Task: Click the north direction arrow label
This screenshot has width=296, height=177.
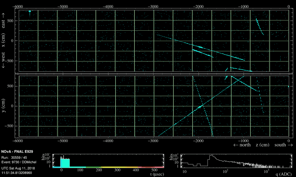Action: point(242,145)
